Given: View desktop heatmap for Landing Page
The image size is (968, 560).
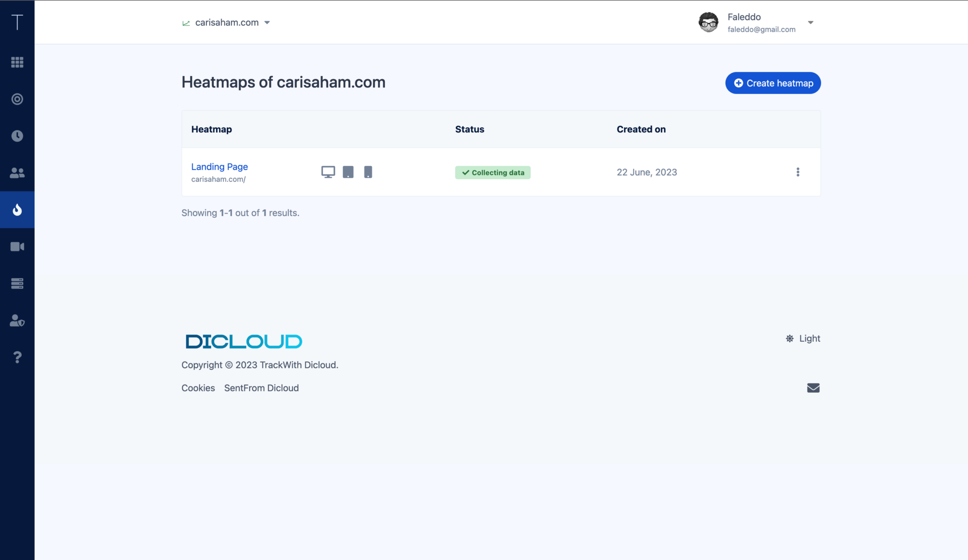Looking at the screenshot, I should [x=328, y=172].
